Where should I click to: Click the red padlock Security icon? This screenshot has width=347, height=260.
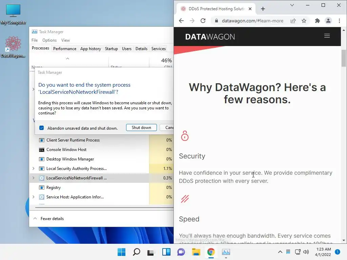click(185, 136)
